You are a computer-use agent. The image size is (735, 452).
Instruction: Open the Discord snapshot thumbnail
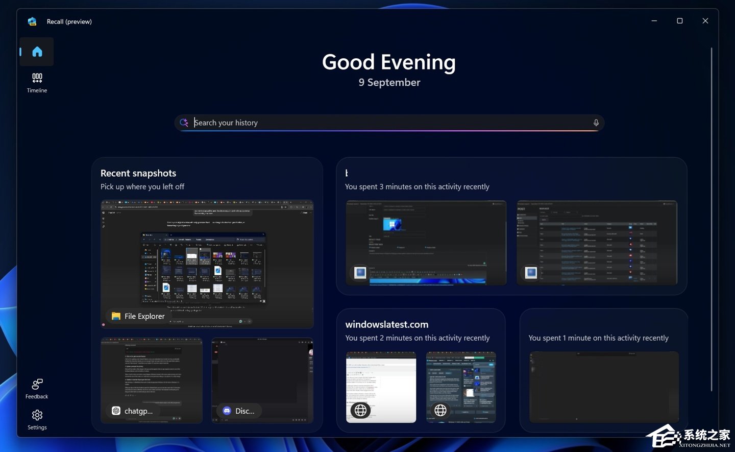pyautogui.click(x=262, y=380)
